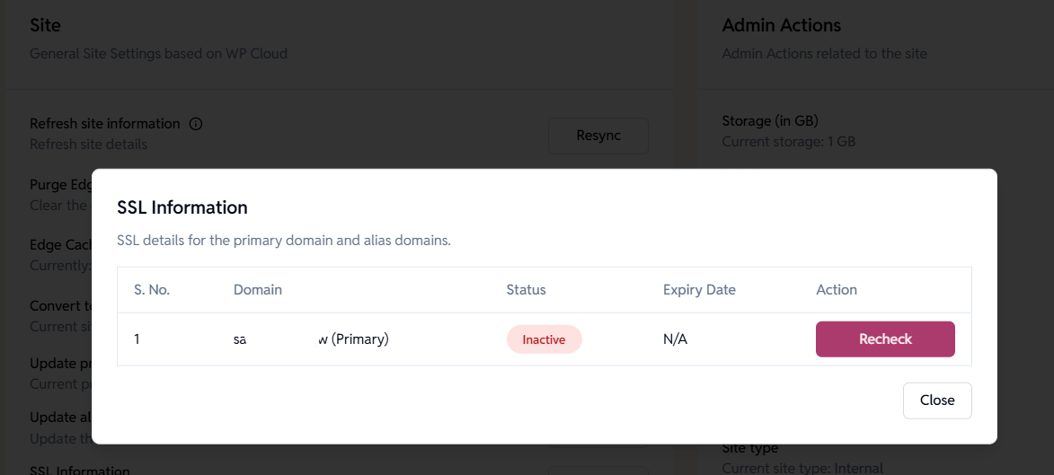This screenshot has width=1054, height=475.
Task: Click the Resync button
Action: tap(598, 136)
